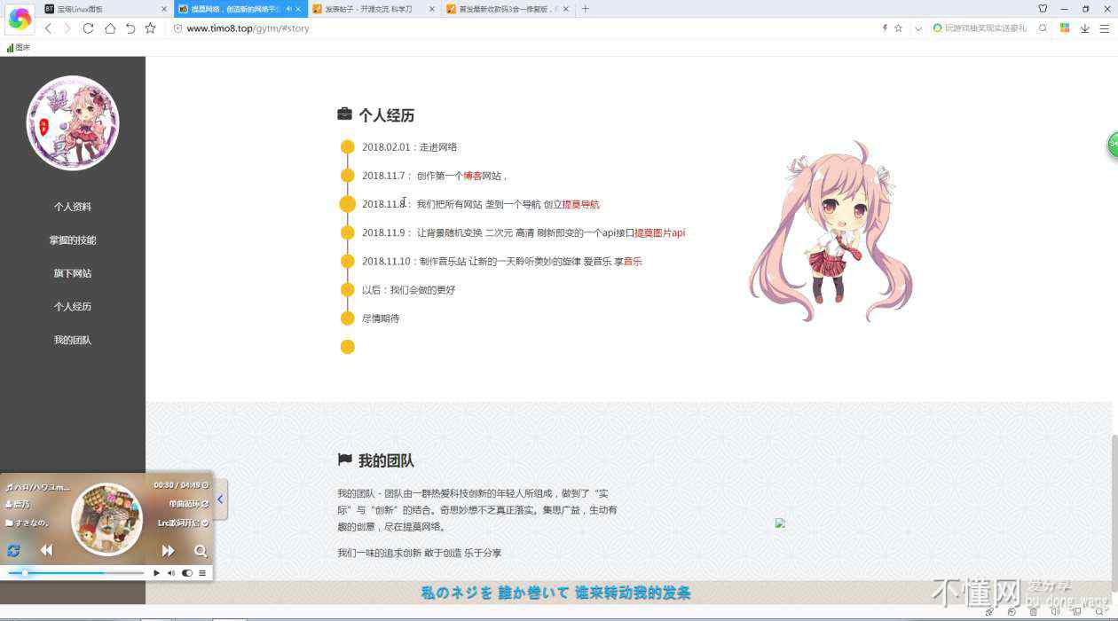The width and height of the screenshot is (1118, 621).
Task: Close the 宝塔Linux面板 tab
Action: [164, 9]
